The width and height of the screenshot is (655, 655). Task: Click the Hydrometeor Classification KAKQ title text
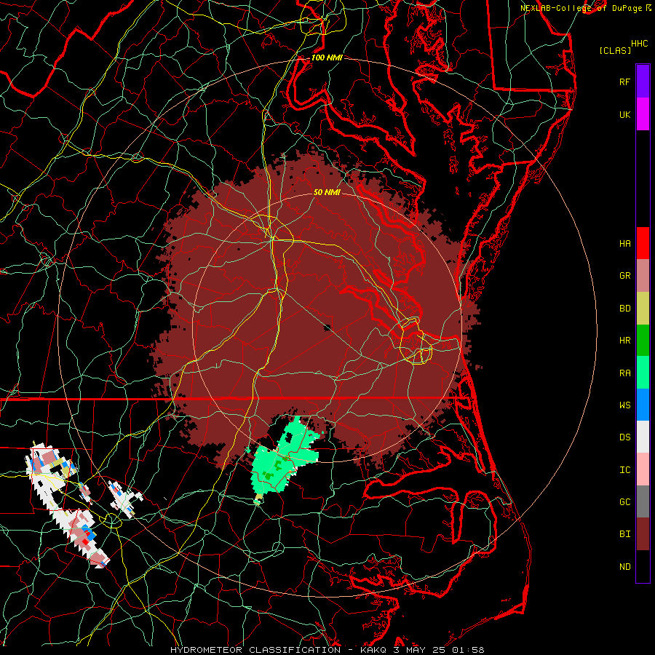point(327,650)
